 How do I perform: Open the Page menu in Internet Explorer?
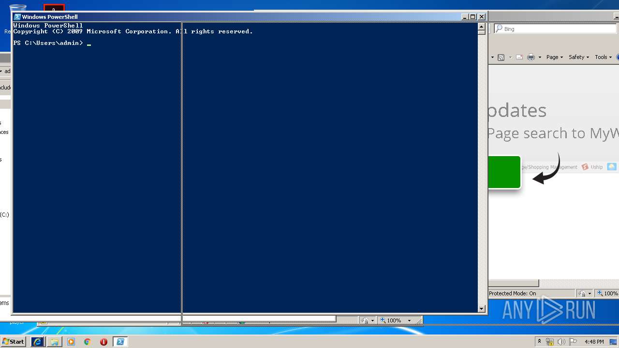click(554, 57)
